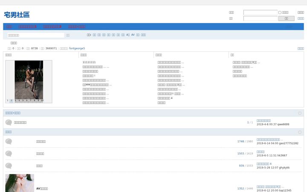The image size is (307, 192).
Task: Select the AV hot-search tag
Action: [x=133, y=35]
